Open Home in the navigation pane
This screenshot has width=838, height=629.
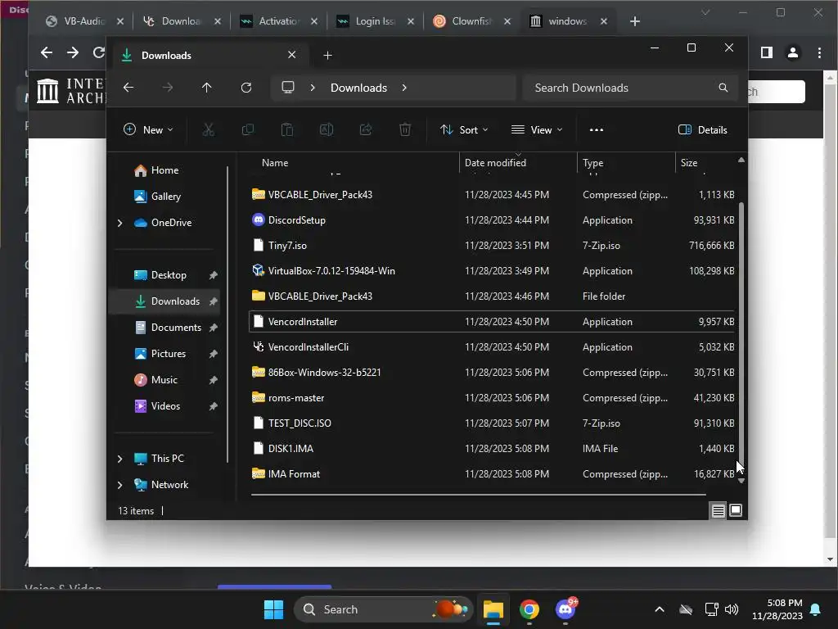(x=164, y=170)
